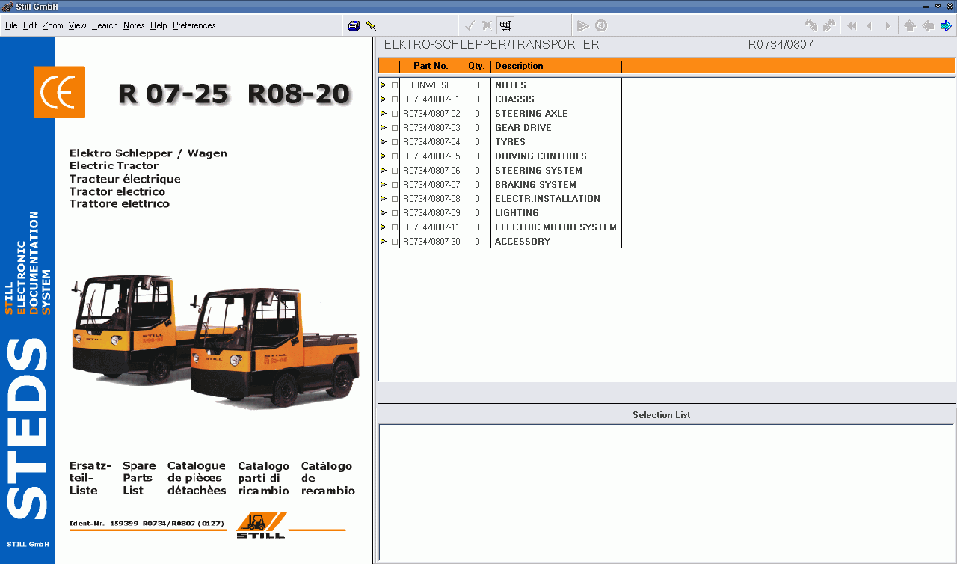The image size is (957, 564).
Task: Click the grey left back arrow icon
Action: (x=928, y=25)
